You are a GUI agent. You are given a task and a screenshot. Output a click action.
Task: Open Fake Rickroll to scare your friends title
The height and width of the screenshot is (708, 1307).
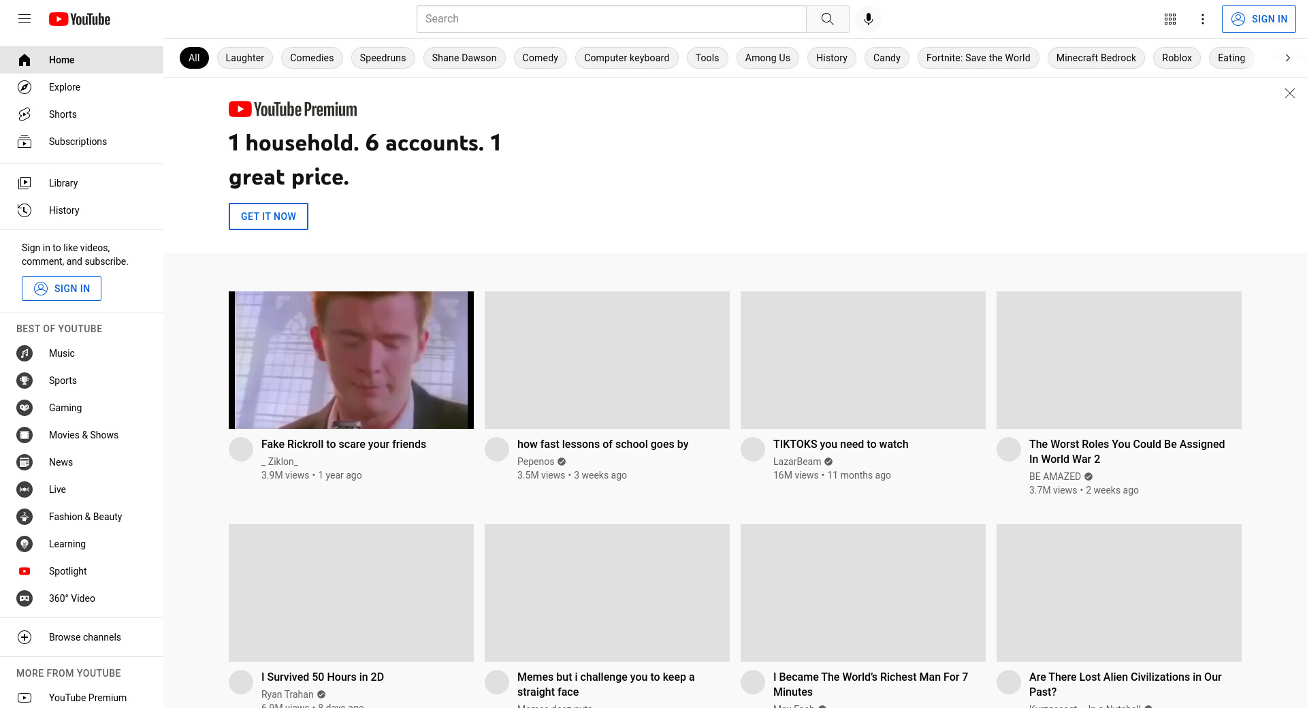(x=344, y=444)
